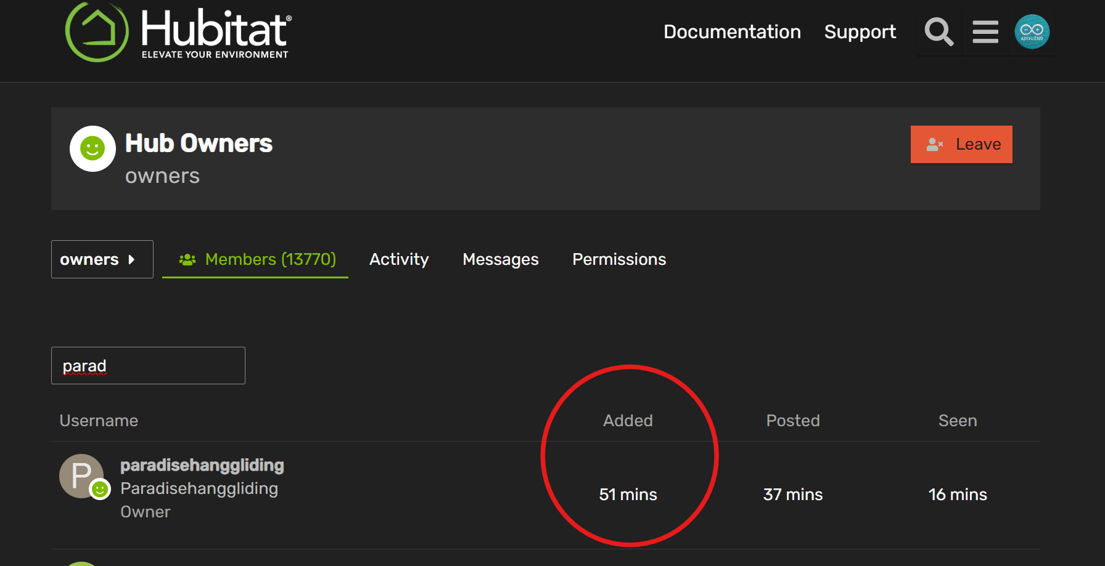Click the 'owners' group name under the title

[162, 176]
